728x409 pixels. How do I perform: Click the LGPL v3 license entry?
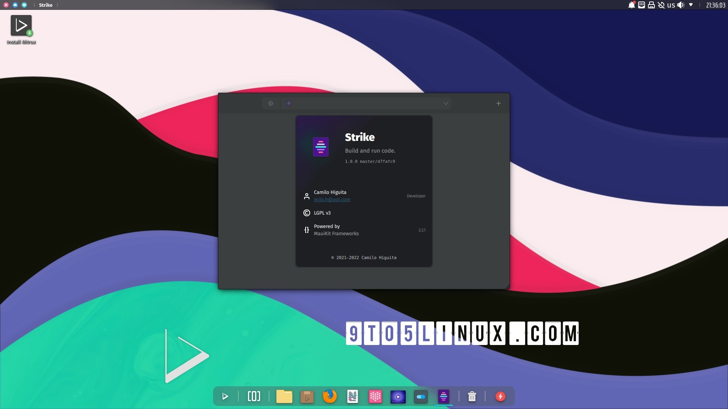click(322, 213)
